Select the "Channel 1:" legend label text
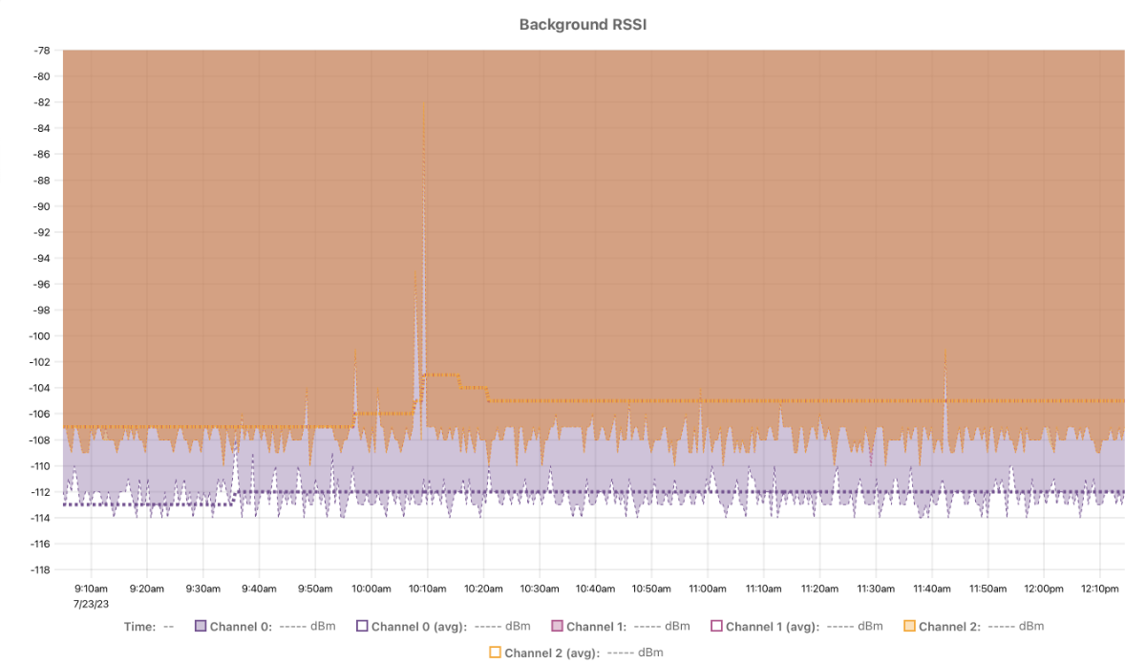The image size is (1146, 664). point(596,627)
